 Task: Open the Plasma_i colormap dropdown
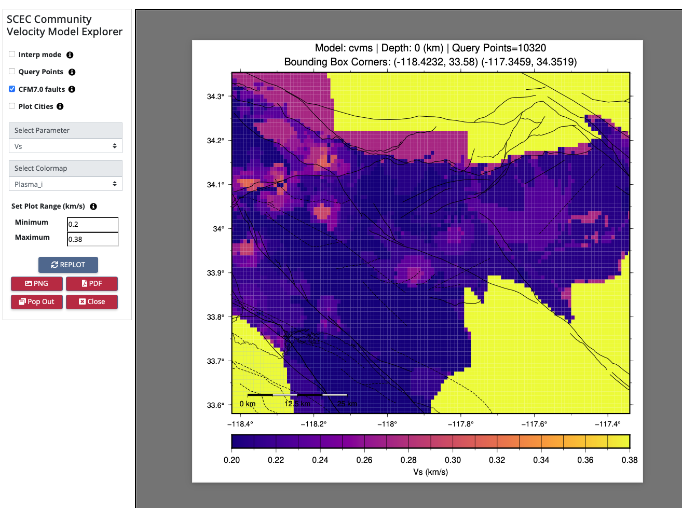coord(65,184)
